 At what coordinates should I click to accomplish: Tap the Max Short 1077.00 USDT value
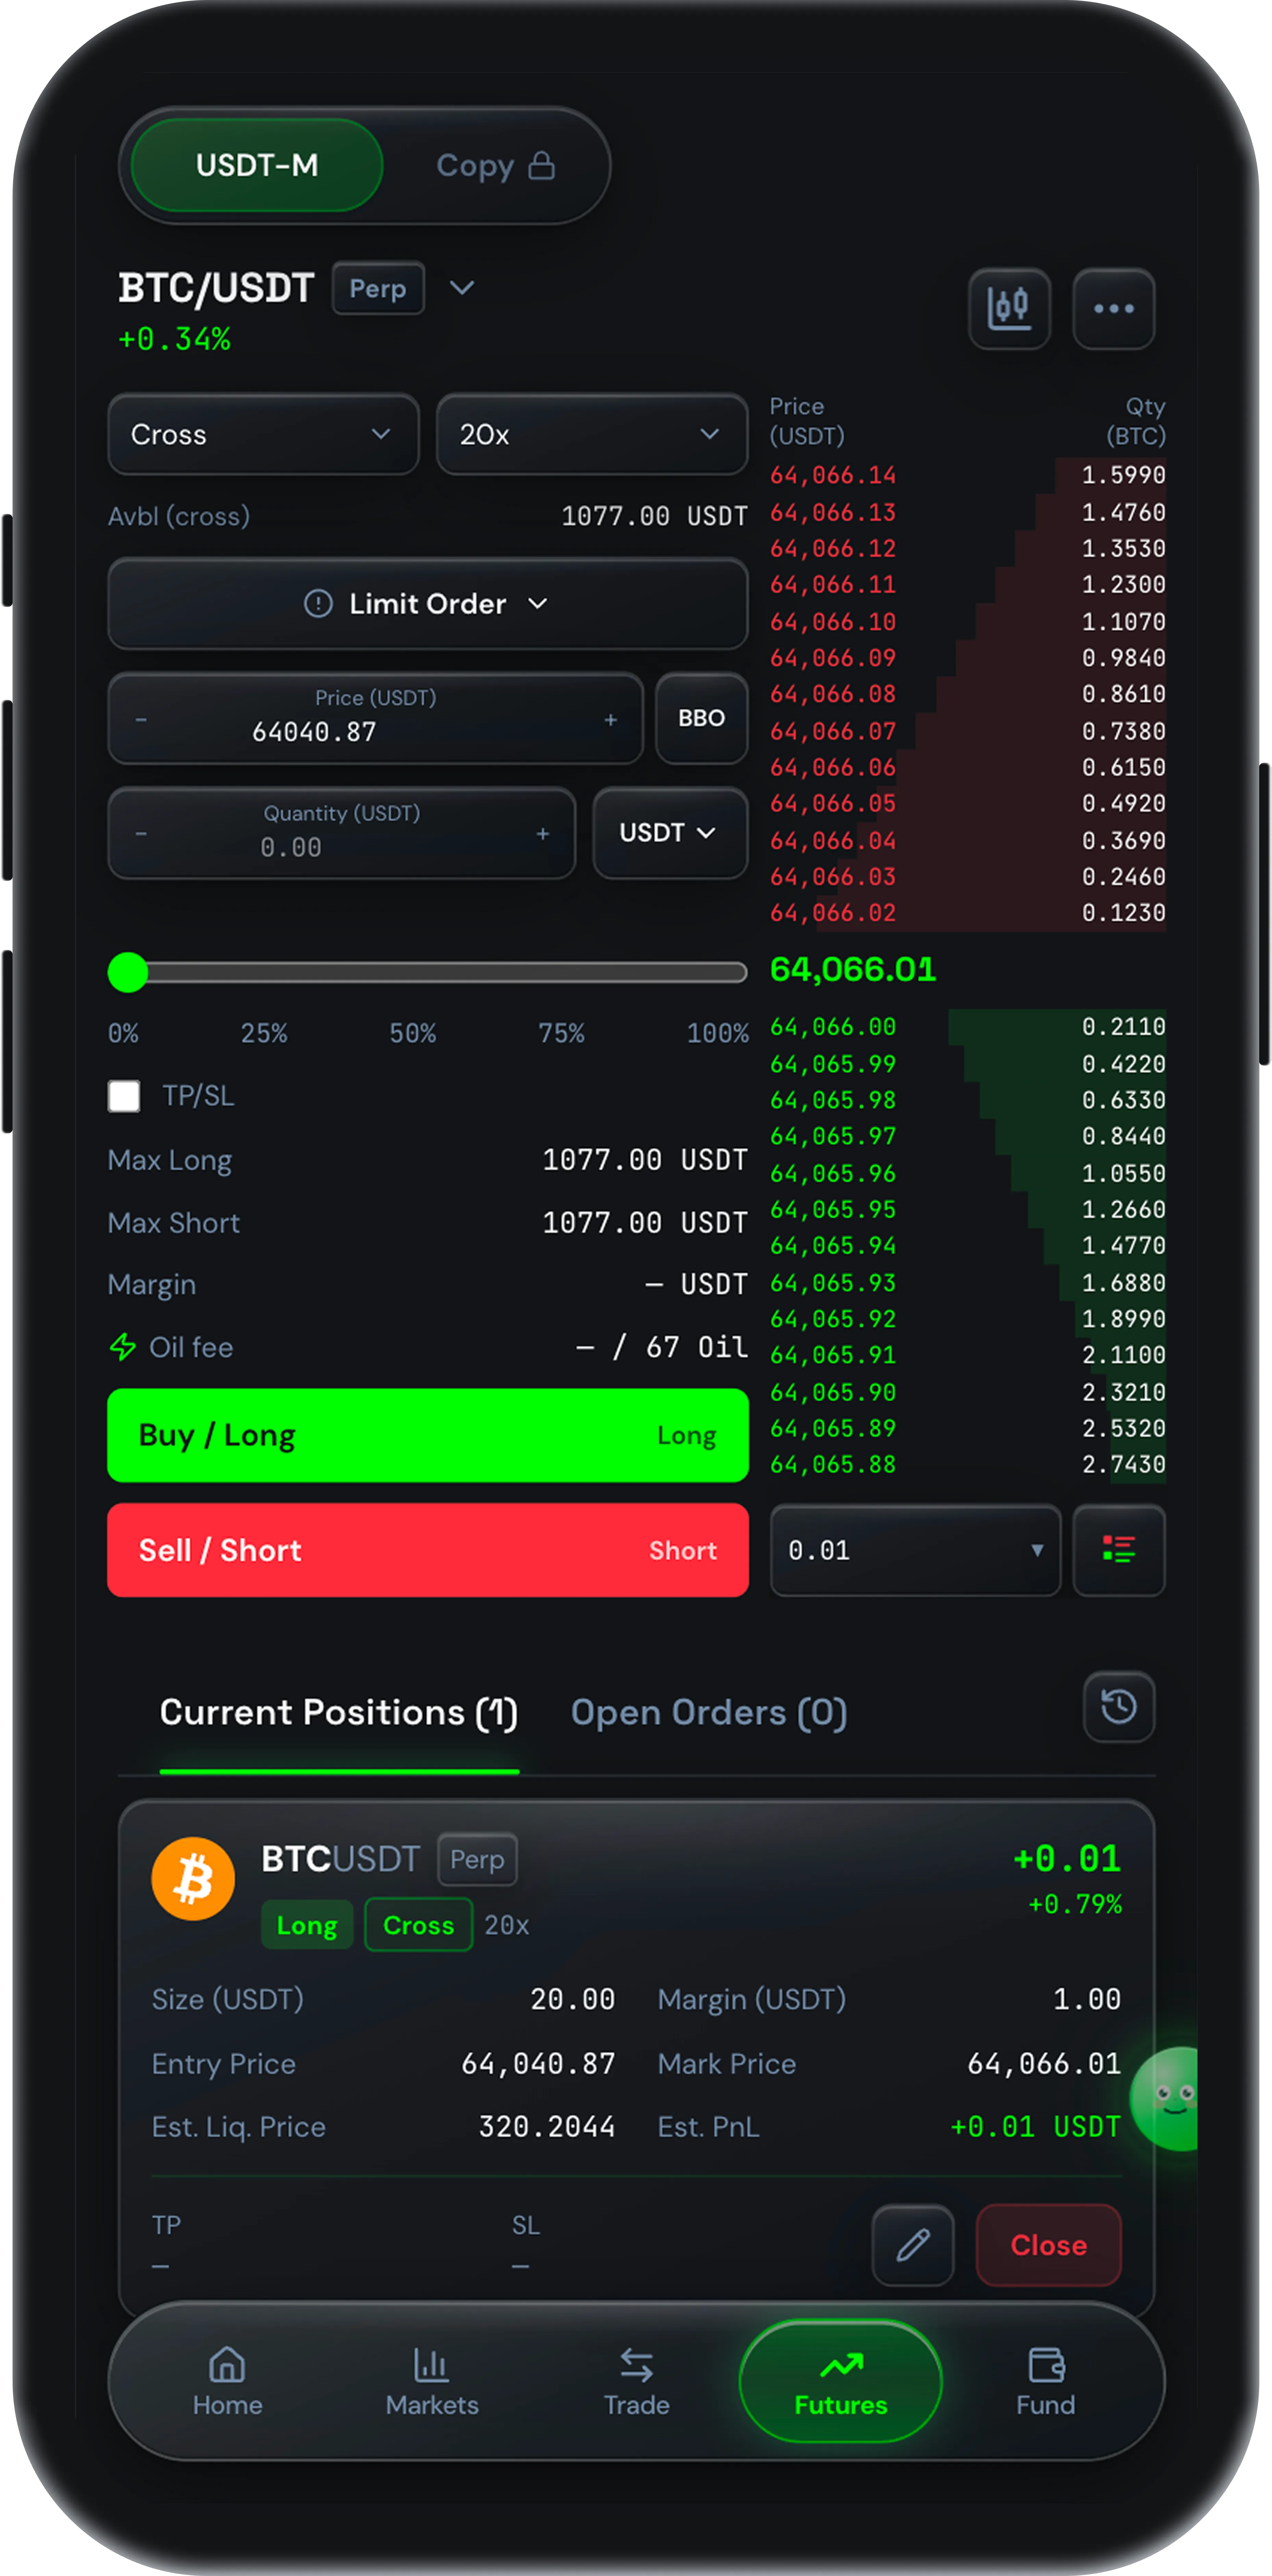point(645,1223)
